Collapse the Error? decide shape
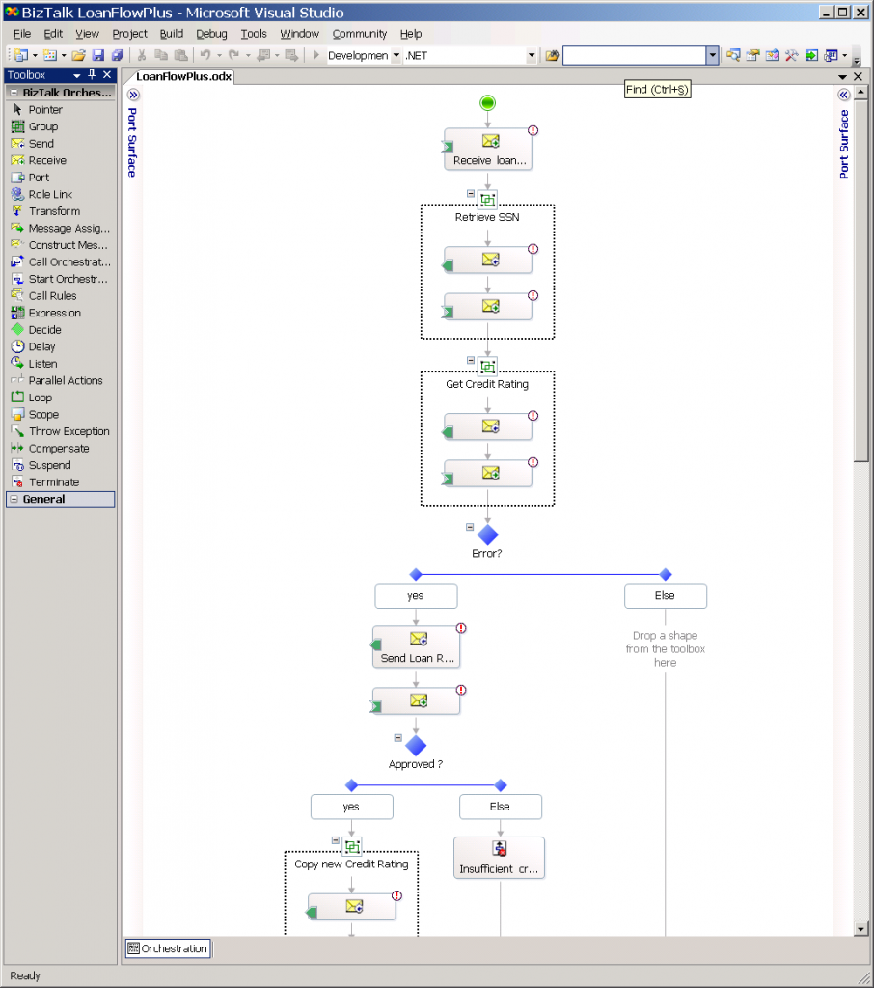The height and width of the screenshot is (988, 874). [x=470, y=527]
